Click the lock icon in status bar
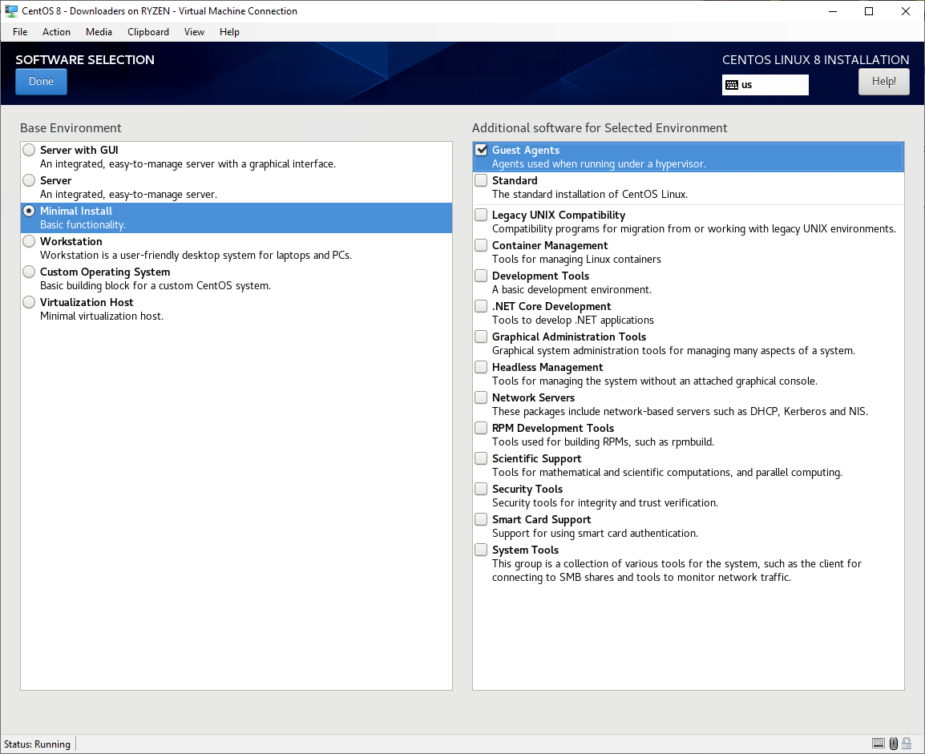 tap(907, 743)
